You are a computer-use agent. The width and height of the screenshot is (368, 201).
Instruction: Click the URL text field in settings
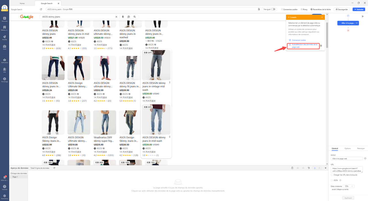pyautogui.click(x=347, y=169)
